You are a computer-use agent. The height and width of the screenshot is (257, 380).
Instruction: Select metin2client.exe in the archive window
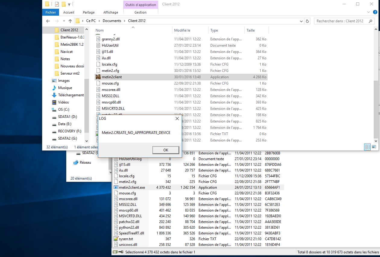[x=132, y=187]
